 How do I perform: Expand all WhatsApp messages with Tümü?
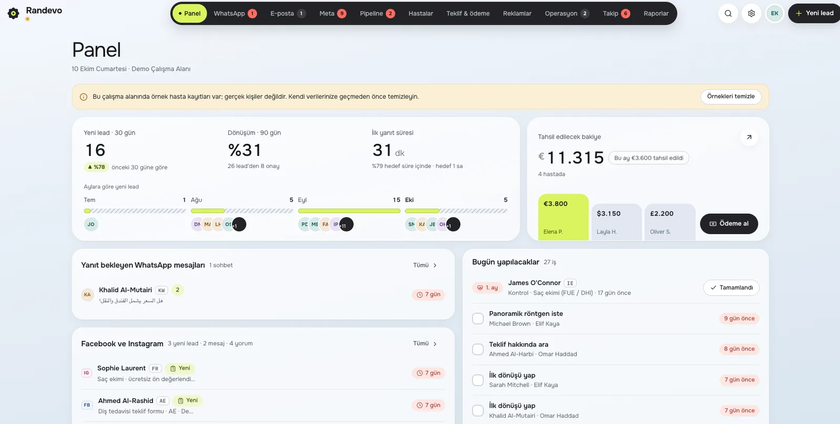point(425,266)
